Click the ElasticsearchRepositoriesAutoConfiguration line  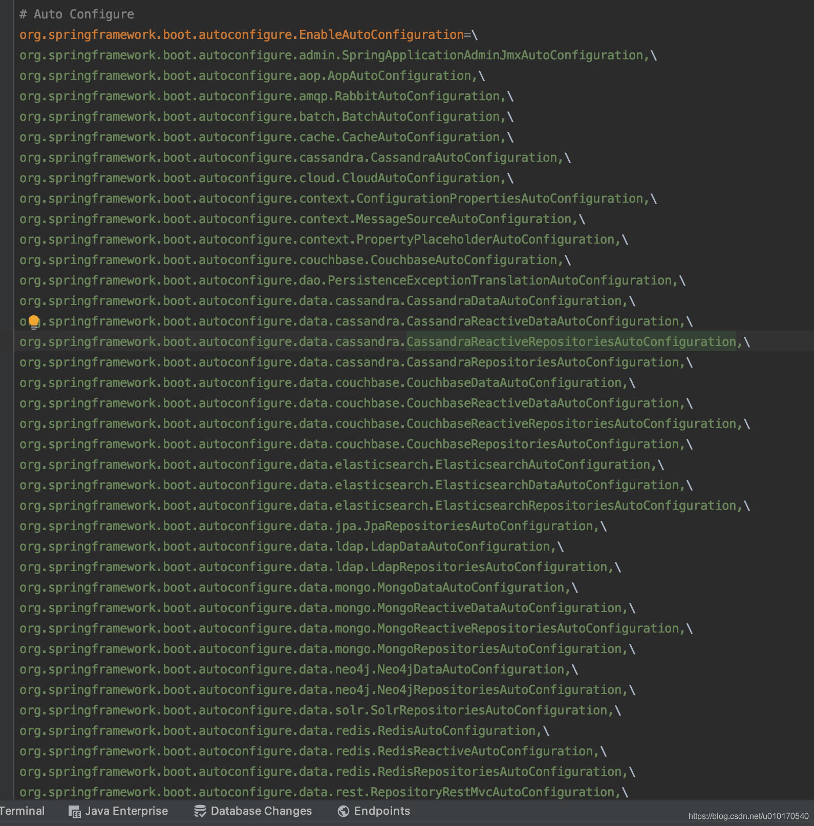click(385, 506)
